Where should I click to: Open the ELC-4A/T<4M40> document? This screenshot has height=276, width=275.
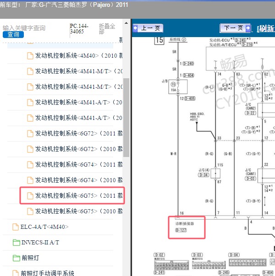[44, 227]
